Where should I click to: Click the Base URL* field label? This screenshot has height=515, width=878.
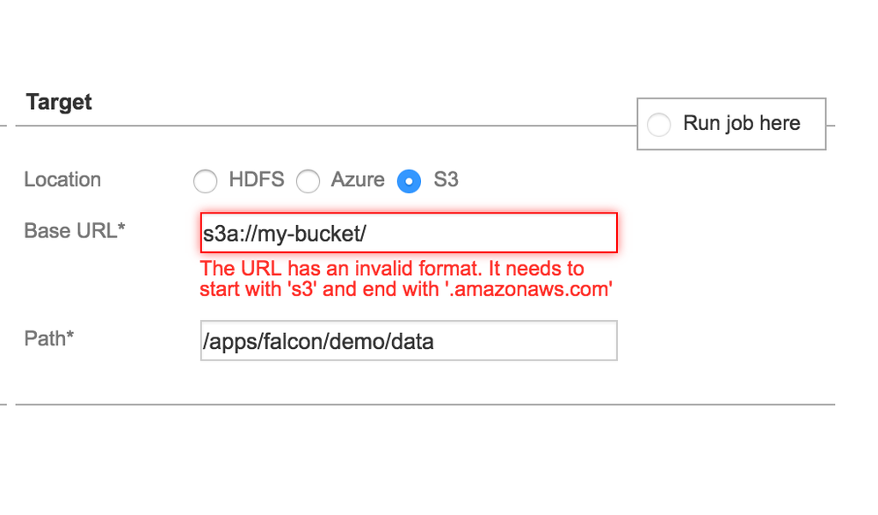[75, 231]
